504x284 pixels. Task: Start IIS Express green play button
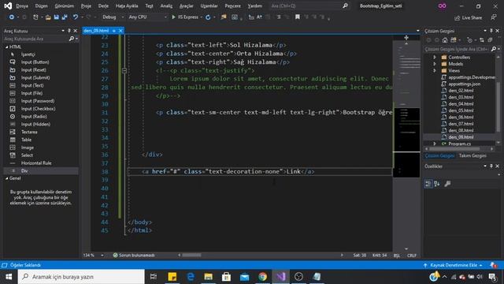173,17
